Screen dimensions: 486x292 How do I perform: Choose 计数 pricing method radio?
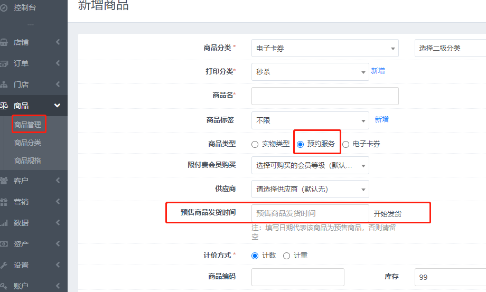click(x=255, y=256)
